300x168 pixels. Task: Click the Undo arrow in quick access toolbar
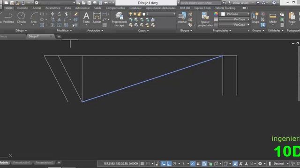click(106, 3)
